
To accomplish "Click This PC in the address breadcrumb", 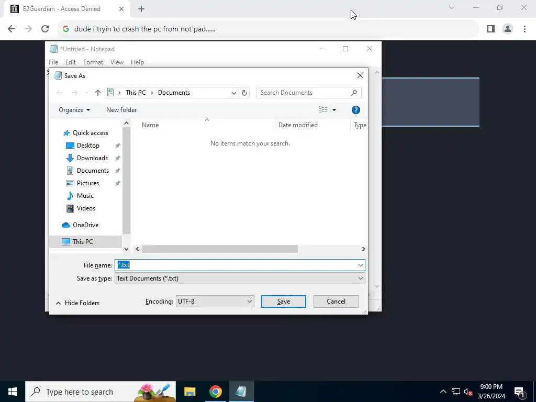I will pos(136,93).
